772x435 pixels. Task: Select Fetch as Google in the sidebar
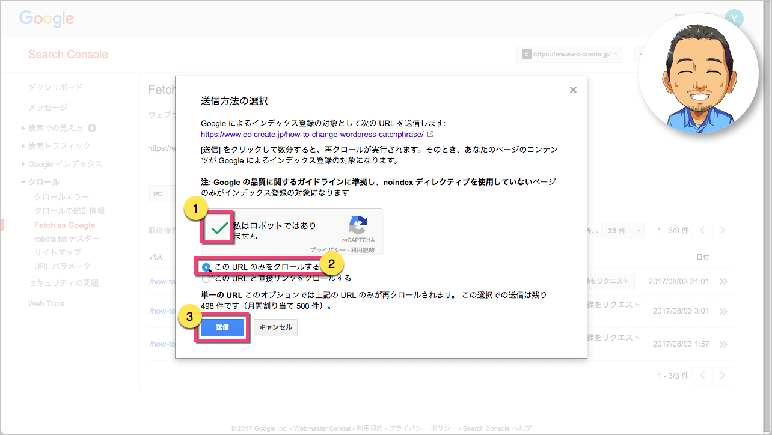tap(65, 225)
